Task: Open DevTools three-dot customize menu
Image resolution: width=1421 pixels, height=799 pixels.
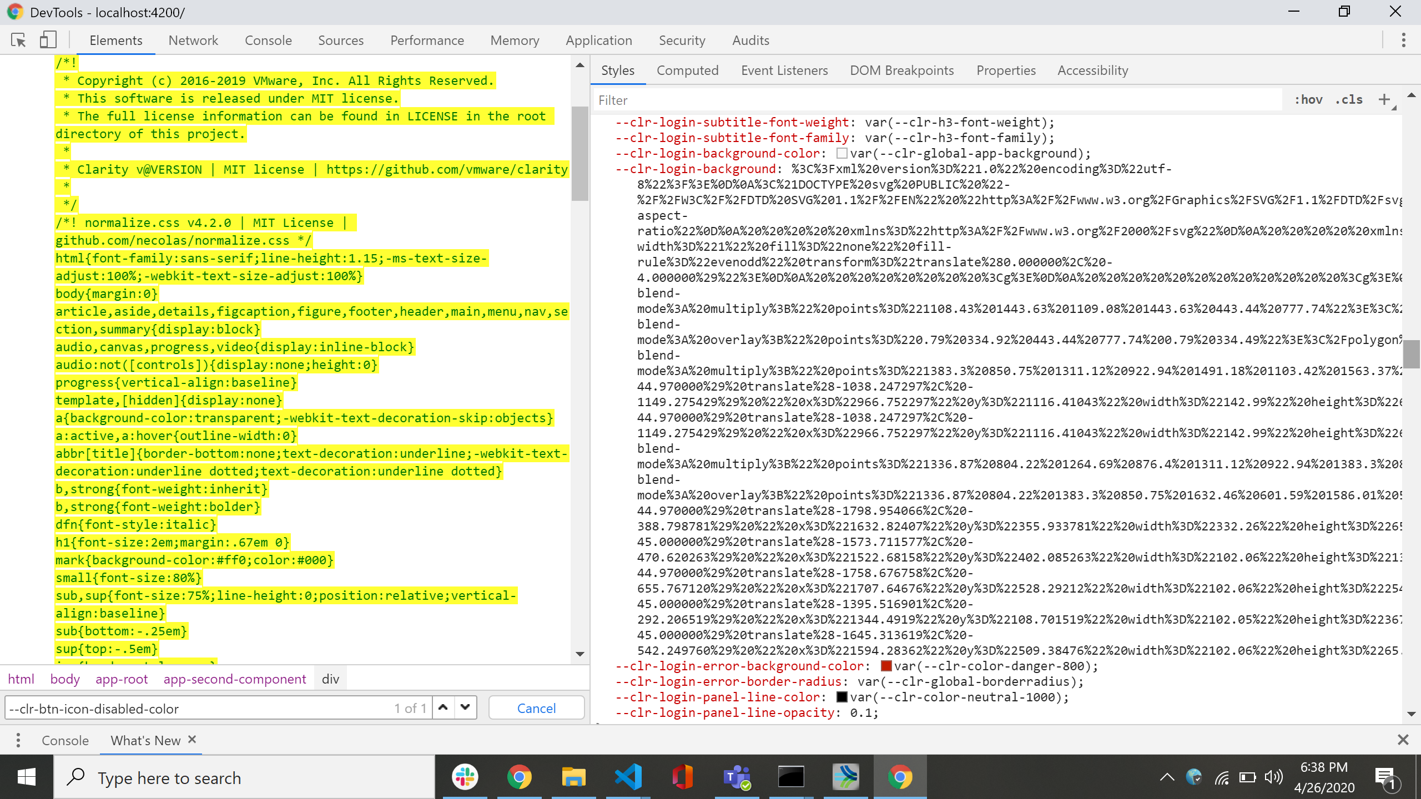Action: (x=1403, y=40)
